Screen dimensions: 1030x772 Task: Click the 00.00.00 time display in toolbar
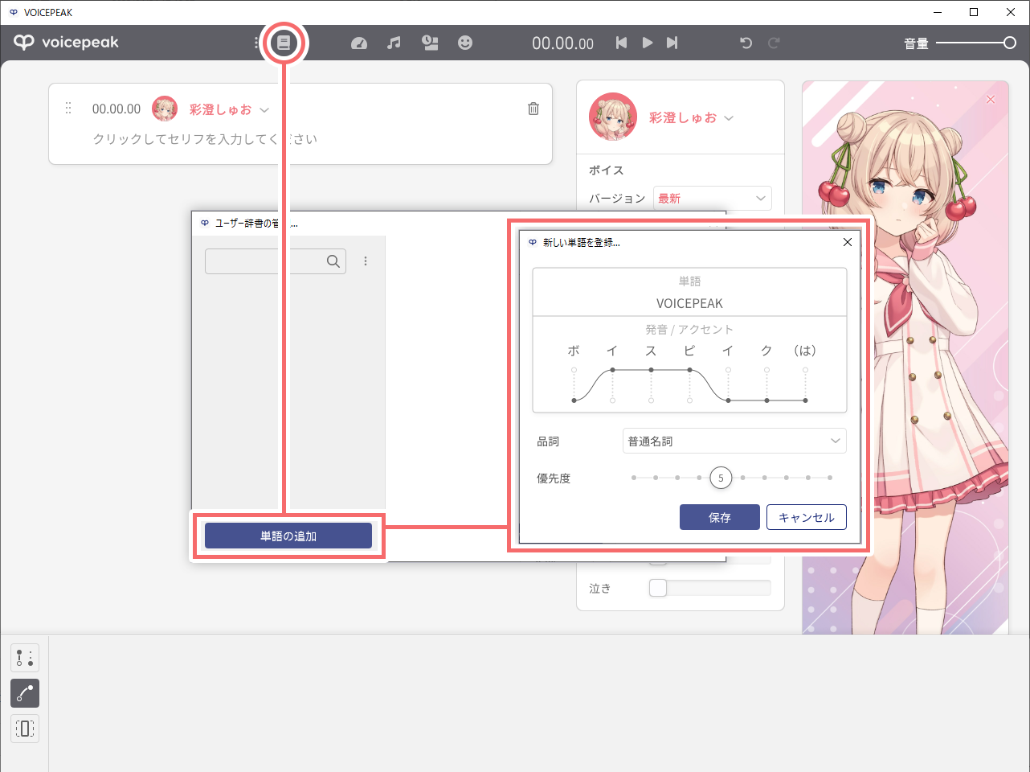coord(562,43)
